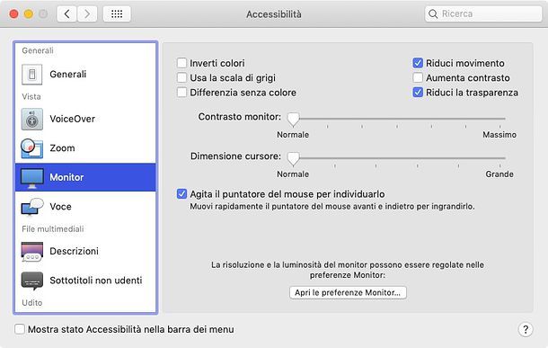
Task: Select the Zoom magnifier icon
Action: [x=31, y=148]
